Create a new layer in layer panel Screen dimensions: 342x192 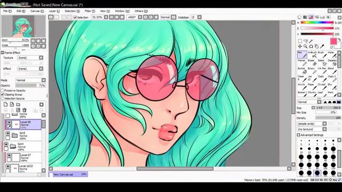click(x=6, y=105)
